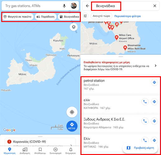The height and width of the screenshot is (155, 161).
Task: Expand the COVID-19 info notice chevron
Action: pyautogui.click(x=155, y=66)
